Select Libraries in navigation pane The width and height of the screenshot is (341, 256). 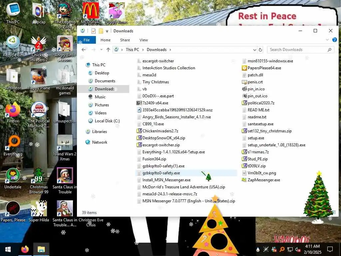99,132
